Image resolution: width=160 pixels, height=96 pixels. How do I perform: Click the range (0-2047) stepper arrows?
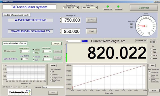click(x=22, y=59)
